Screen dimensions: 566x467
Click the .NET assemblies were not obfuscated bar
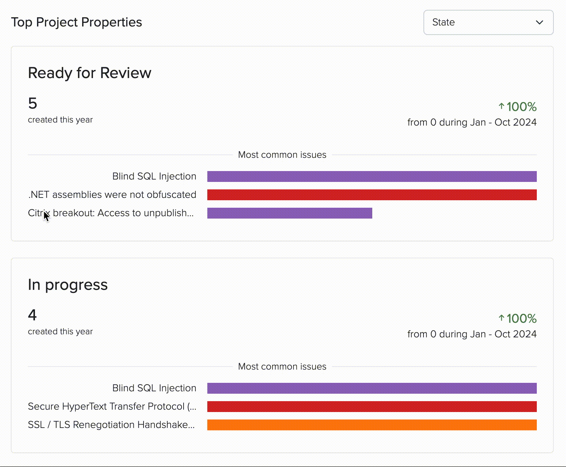coord(372,195)
